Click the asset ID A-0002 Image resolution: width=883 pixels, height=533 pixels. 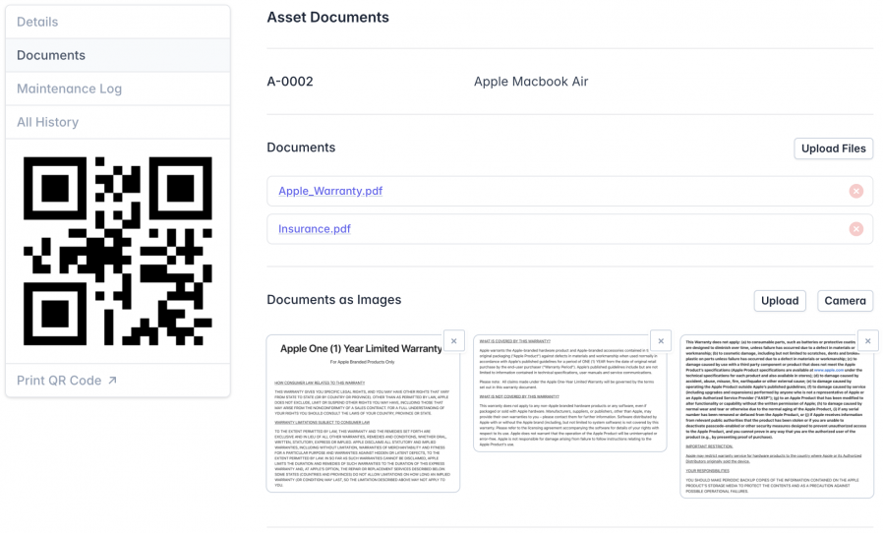pos(290,82)
